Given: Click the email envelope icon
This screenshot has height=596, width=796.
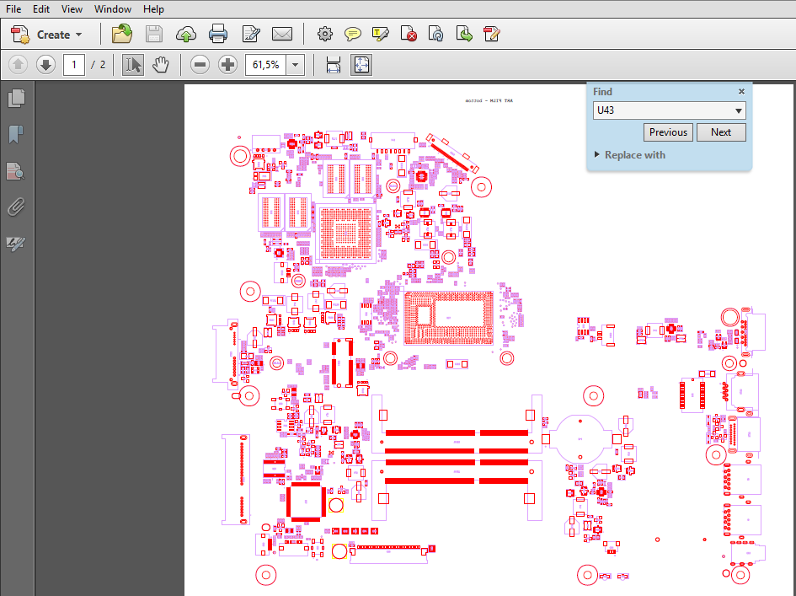Looking at the screenshot, I should click(281, 35).
